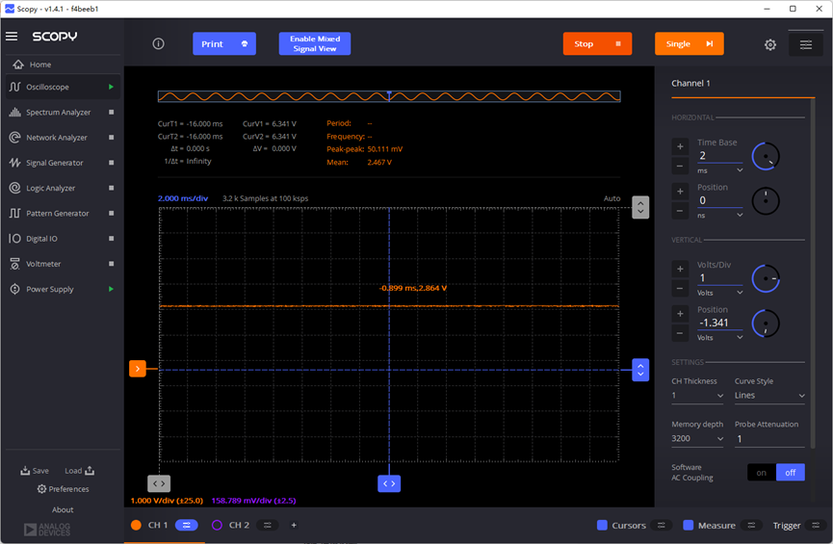
Task: Open the Trigger settings menu icon
Action: (x=816, y=525)
